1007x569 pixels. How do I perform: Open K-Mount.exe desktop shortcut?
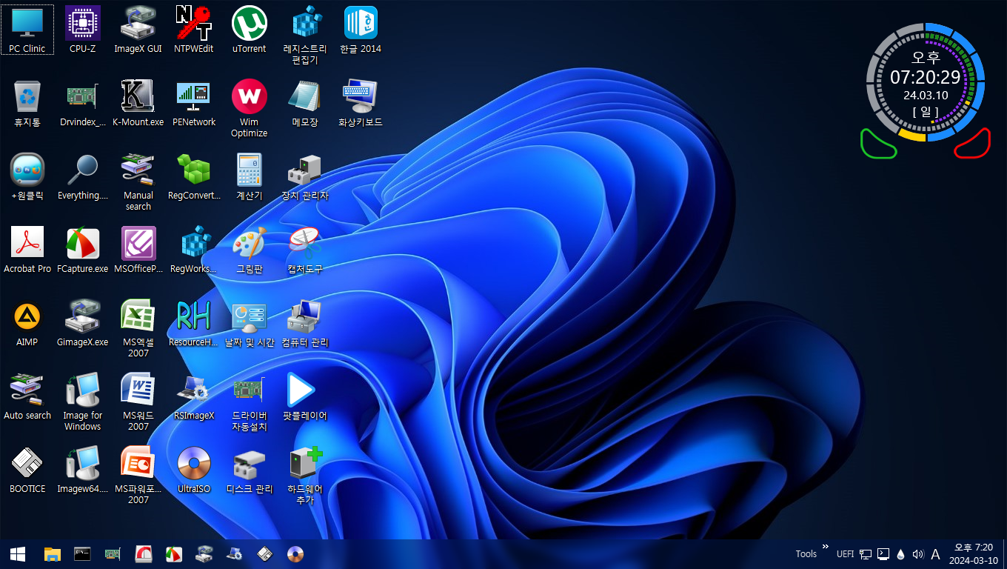[x=138, y=104]
